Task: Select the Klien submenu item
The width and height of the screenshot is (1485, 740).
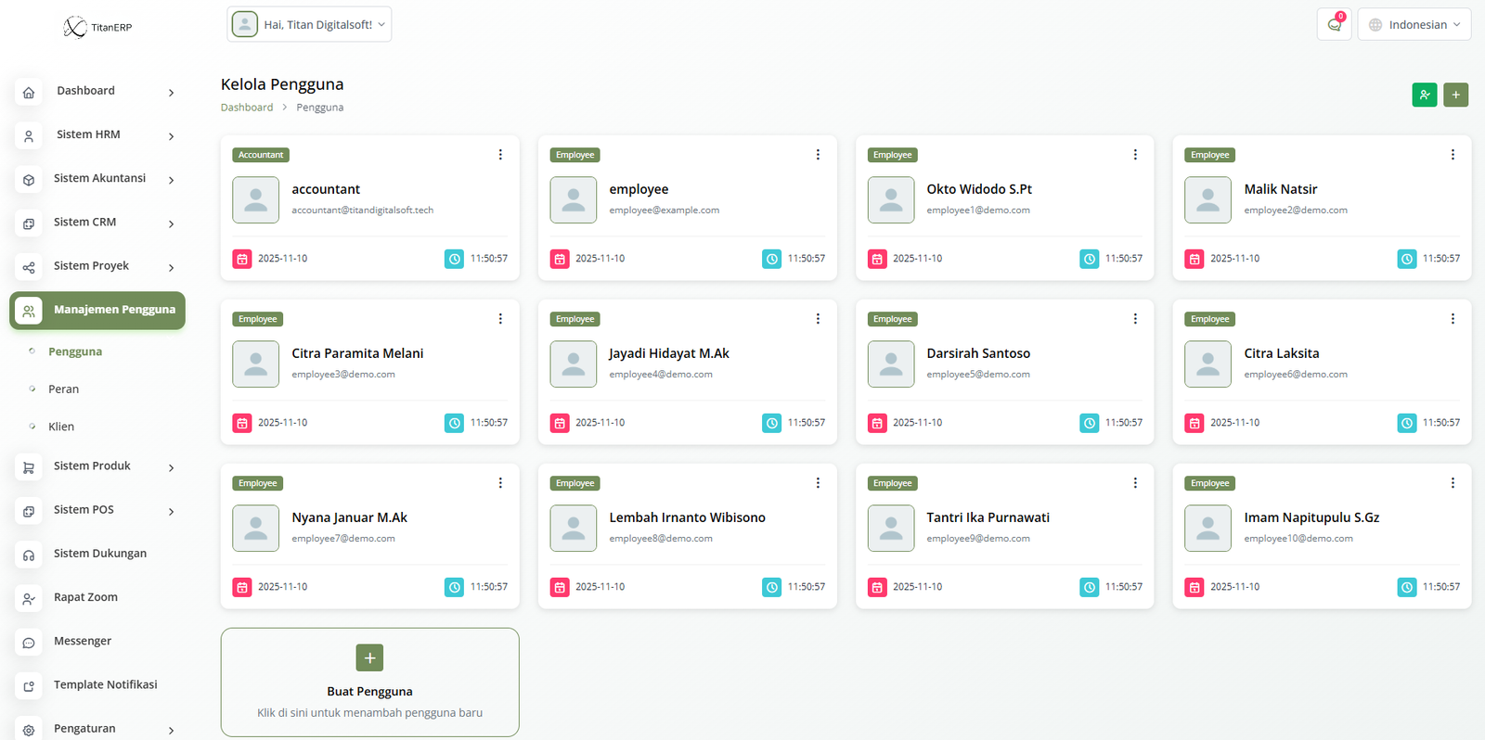Action: 61,427
